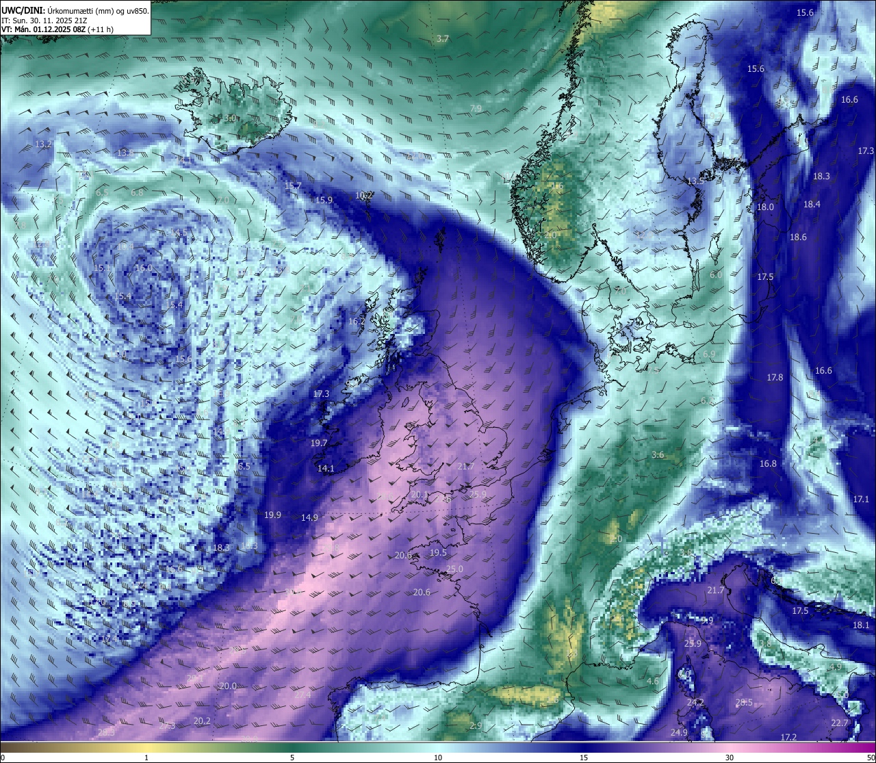Click the '14.9' value on the map

tap(309, 517)
